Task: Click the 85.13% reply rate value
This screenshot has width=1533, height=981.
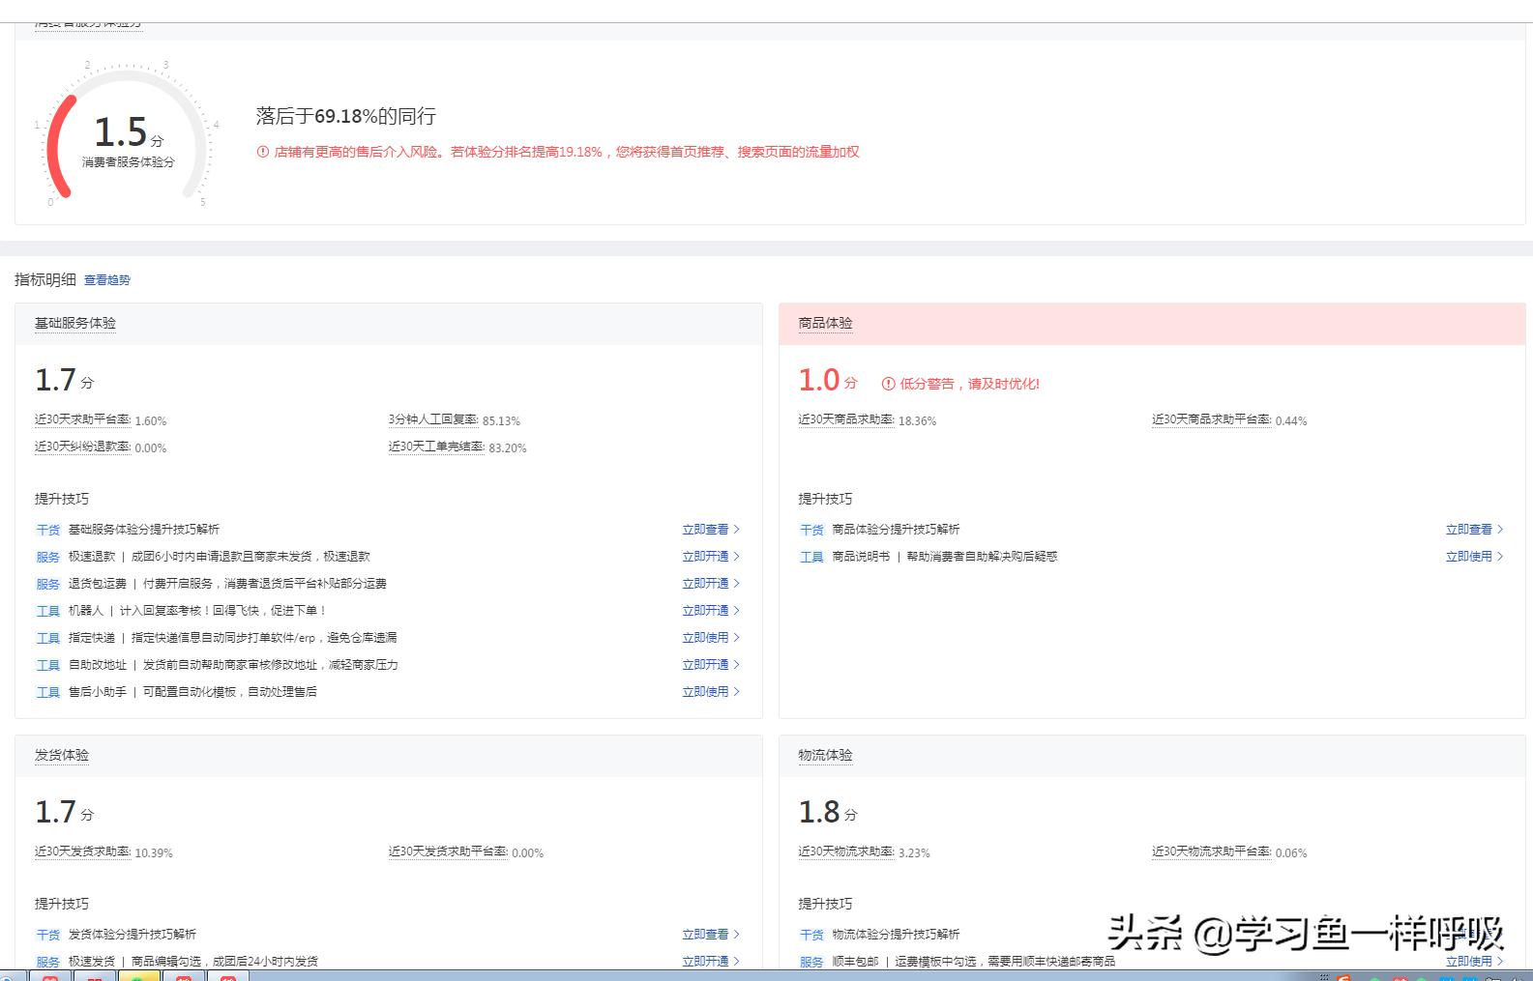Action: (501, 421)
